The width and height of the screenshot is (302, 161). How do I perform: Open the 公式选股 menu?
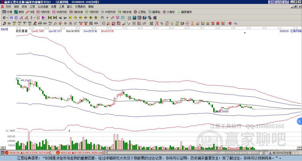tap(43, 7)
